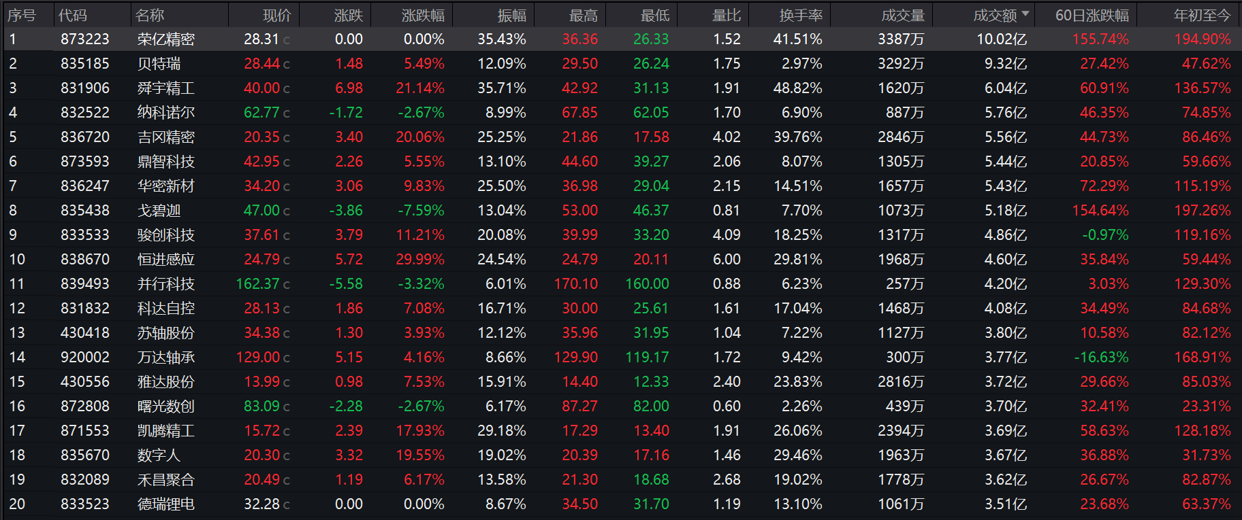Sort by the 成交量 column header

(x=903, y=15)
